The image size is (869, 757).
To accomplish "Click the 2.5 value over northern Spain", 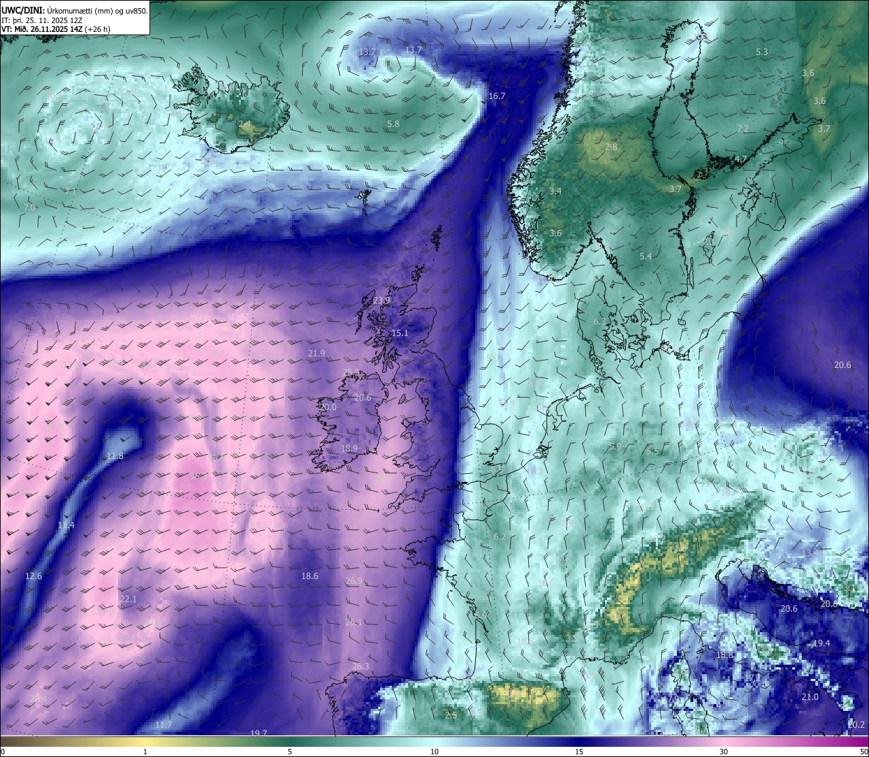I will [451, 715].
